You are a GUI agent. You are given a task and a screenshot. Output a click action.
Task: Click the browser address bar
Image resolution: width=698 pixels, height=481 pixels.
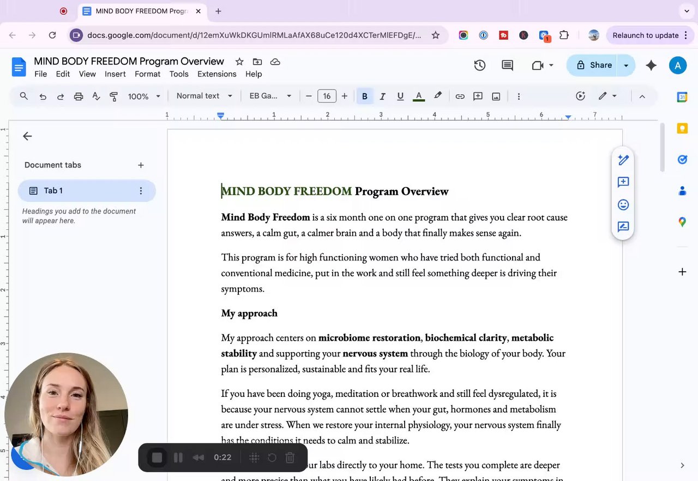(255, 35)
